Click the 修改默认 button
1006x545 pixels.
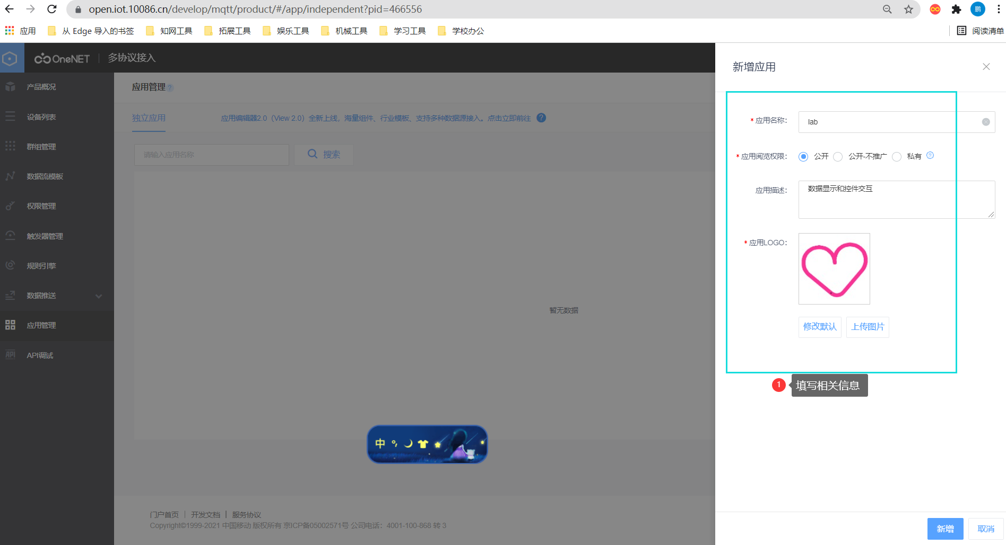click(820, 327)
